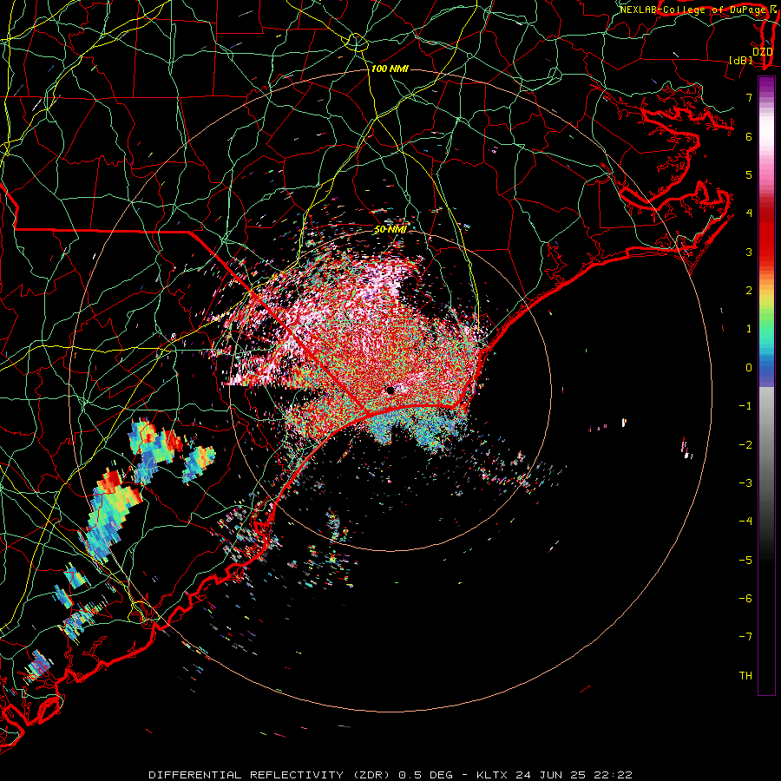The width and height of the screenshot is (781, 781).
Task: Click the -6 dB scale label
Action: 745,599
